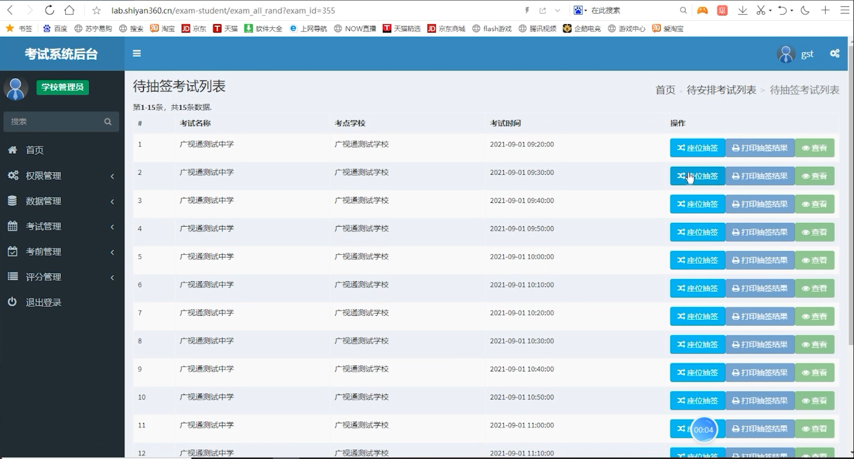Expand 评分管理 sidebar menu
This screenshot has width=854, height=459.
pyautogui.click(x=62, y=276)
